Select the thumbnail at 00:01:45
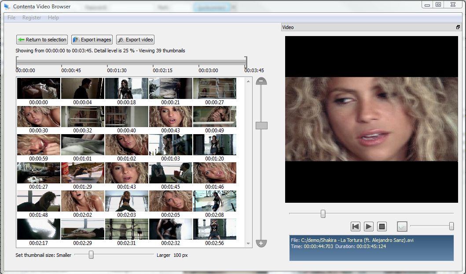This screenshot has height=274, width=466. tap(171, 173)
